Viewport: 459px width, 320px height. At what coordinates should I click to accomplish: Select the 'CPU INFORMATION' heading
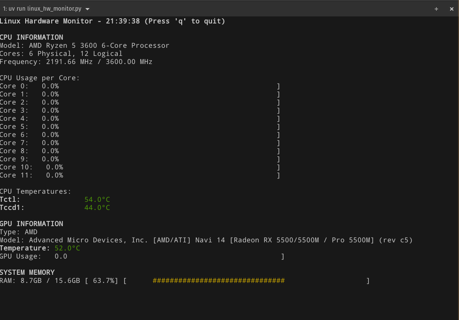click(32, 38)
